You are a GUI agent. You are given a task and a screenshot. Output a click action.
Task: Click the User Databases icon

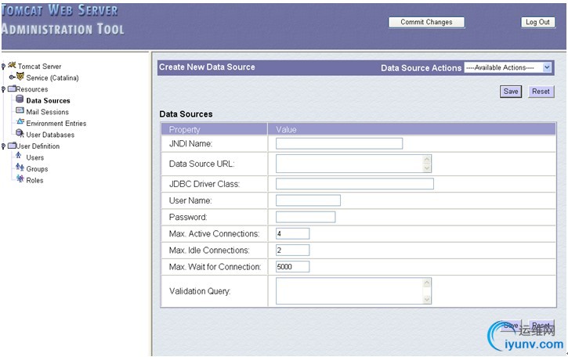point(20,133)
